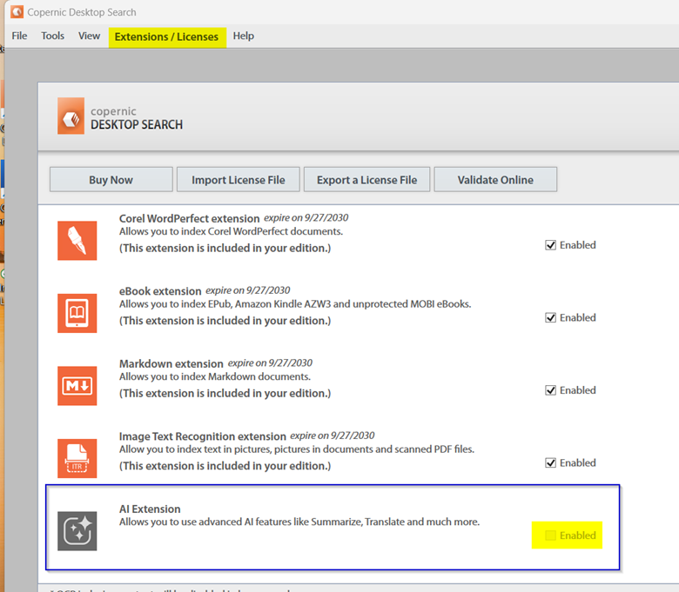The height and width of the screenshot is (592, 679).
Task: Click the Copernic Desktop Search window title
Action: pos(82,12)
